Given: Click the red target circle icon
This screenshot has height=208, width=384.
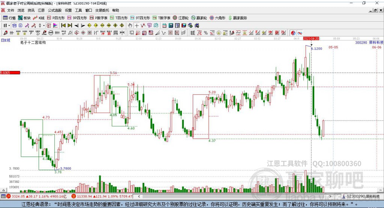Looking at the screenshot, I should [76, 33].
